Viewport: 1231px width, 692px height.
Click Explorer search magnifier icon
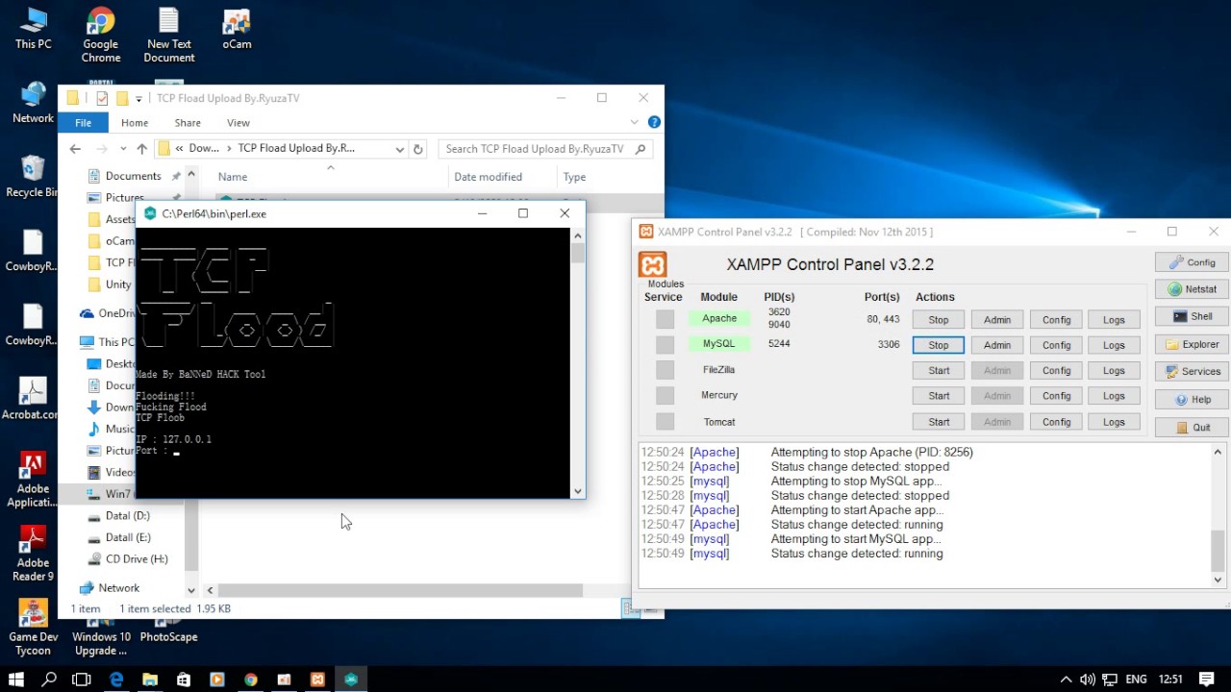(641, 149)
